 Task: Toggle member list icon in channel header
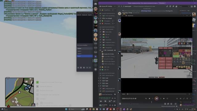pos(176,6)
